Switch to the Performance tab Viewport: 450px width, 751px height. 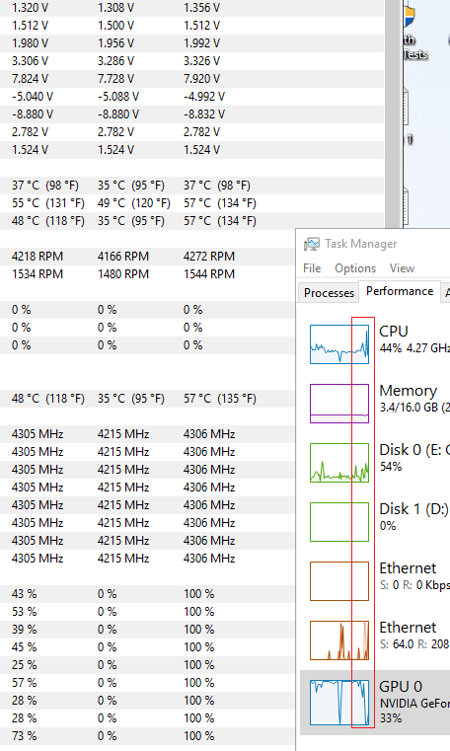pos(400,291)
